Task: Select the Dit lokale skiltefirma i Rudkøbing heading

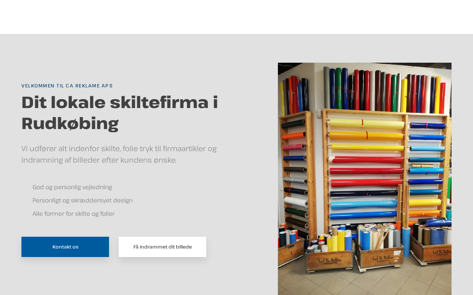Action: tap(120, 112)
